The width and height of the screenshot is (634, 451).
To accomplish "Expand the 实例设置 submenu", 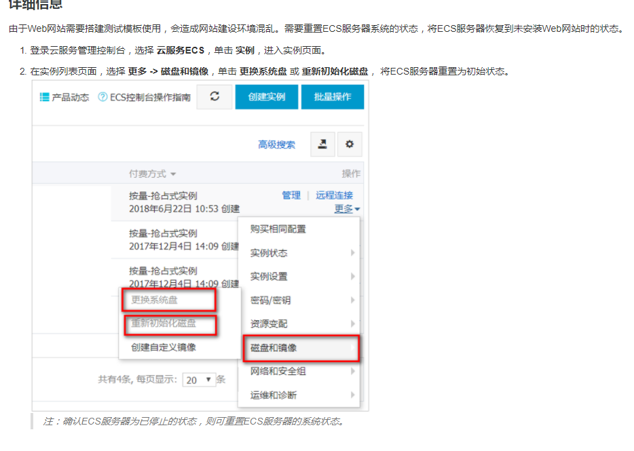I will point(299,277).
